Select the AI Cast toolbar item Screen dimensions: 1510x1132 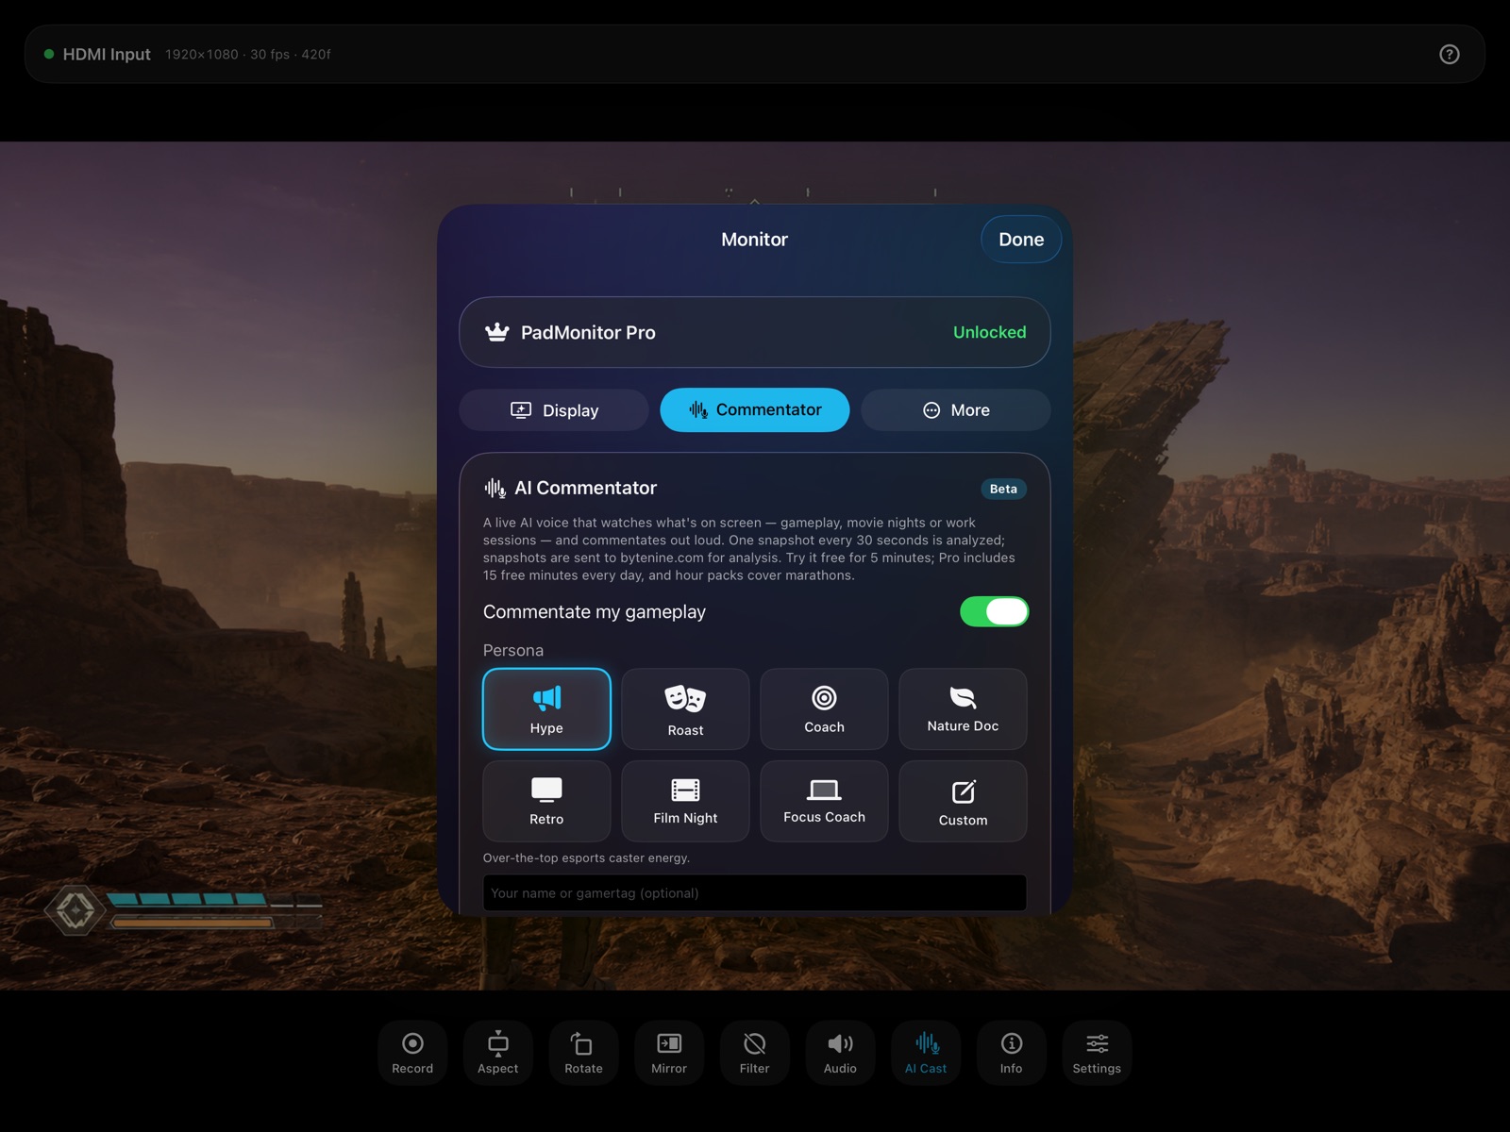tap(926, 1052)
